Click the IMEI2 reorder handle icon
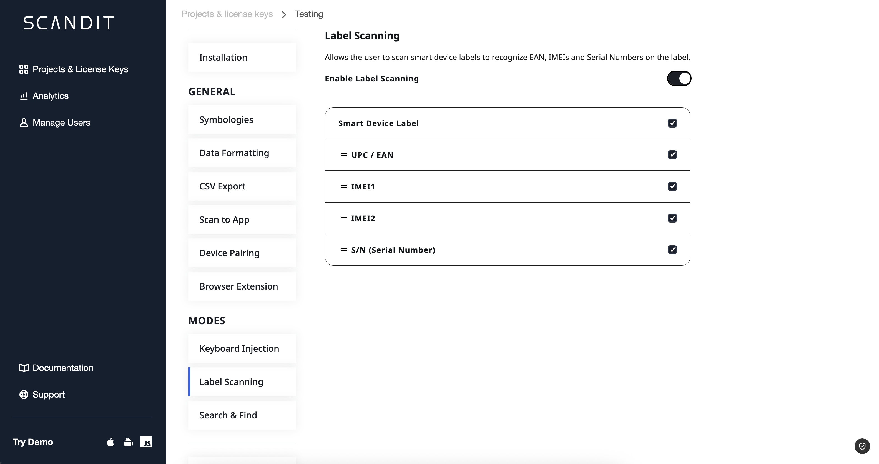879x464 pixels. click(x=344, y=218)
